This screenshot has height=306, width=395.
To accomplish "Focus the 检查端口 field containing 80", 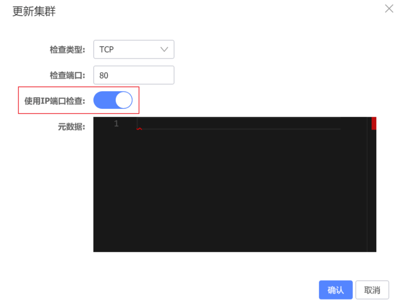I will click(134, 75).
